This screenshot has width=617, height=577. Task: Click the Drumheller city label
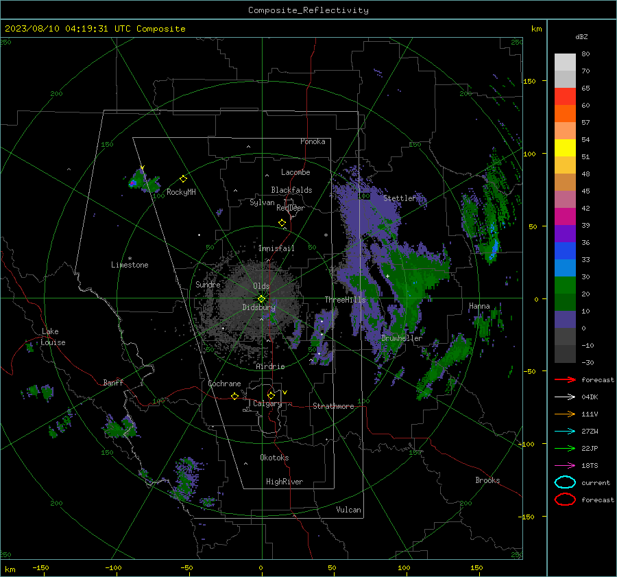402,338
